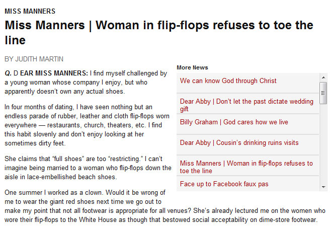Click the MISS MANNERS section label above the headline
The height and width of the screenshot is (229, 331).
tap(30, 11)
